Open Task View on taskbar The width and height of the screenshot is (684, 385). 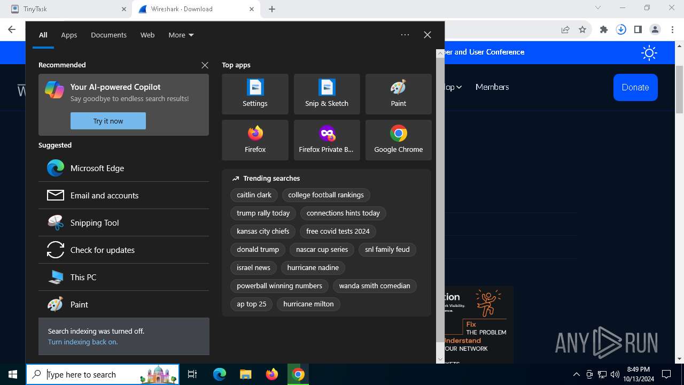coord(192,374)
